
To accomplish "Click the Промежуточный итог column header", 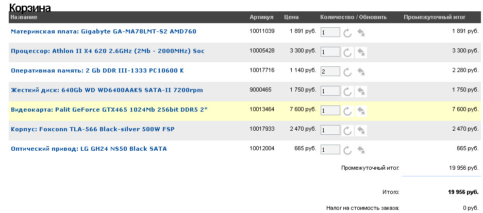I will tap(435, 17).
